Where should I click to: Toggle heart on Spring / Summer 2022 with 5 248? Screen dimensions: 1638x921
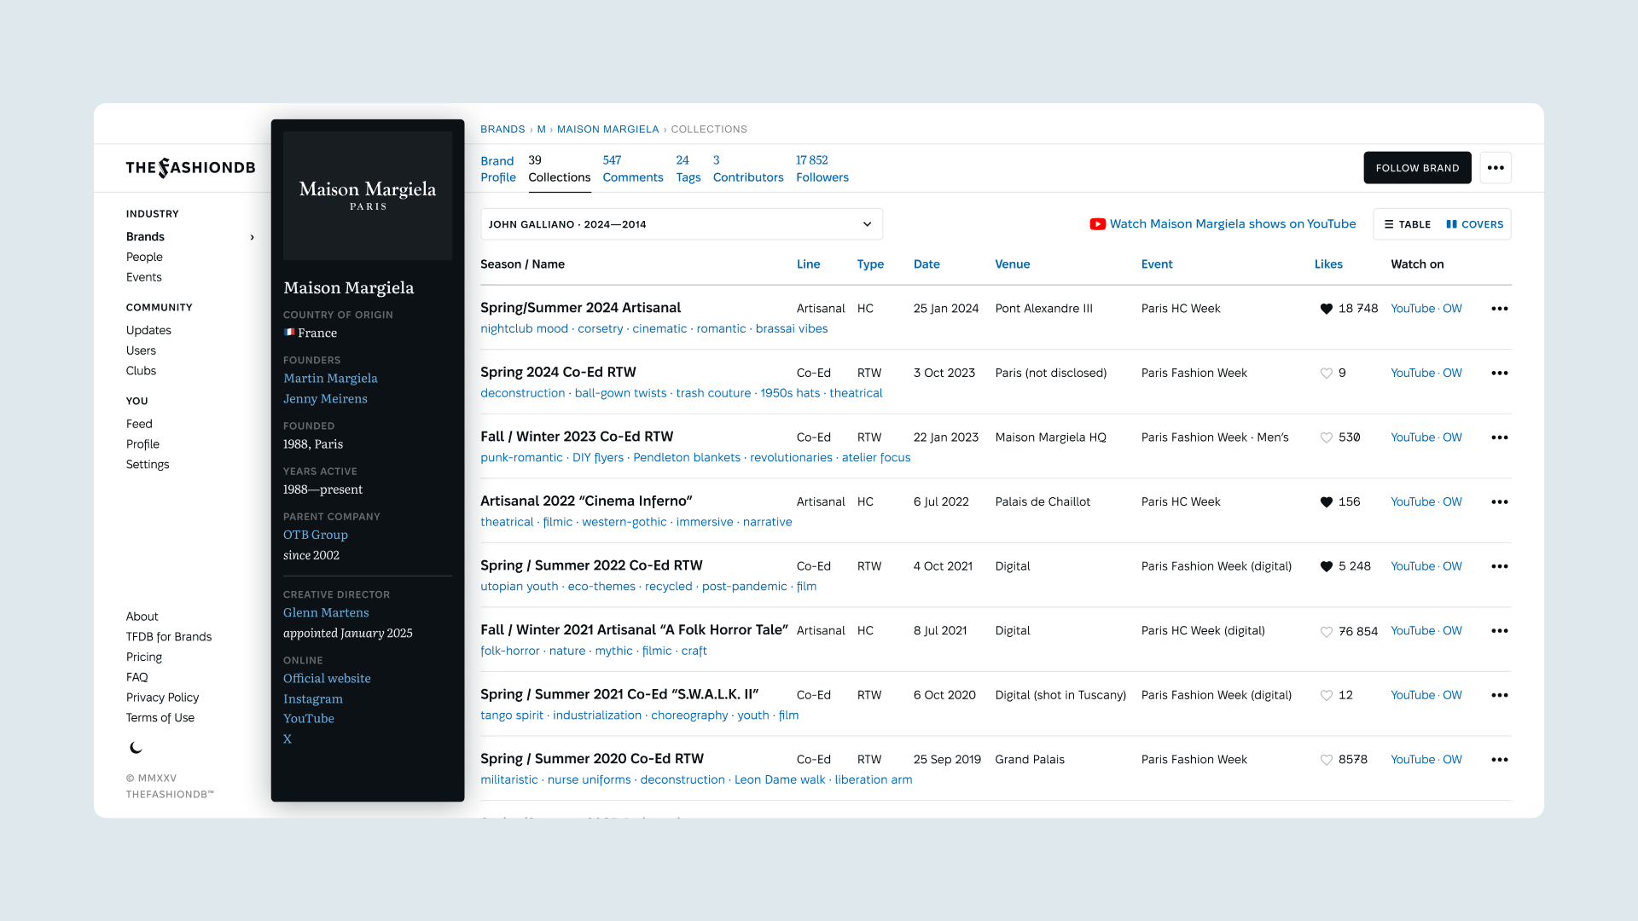click(1326, 566)
